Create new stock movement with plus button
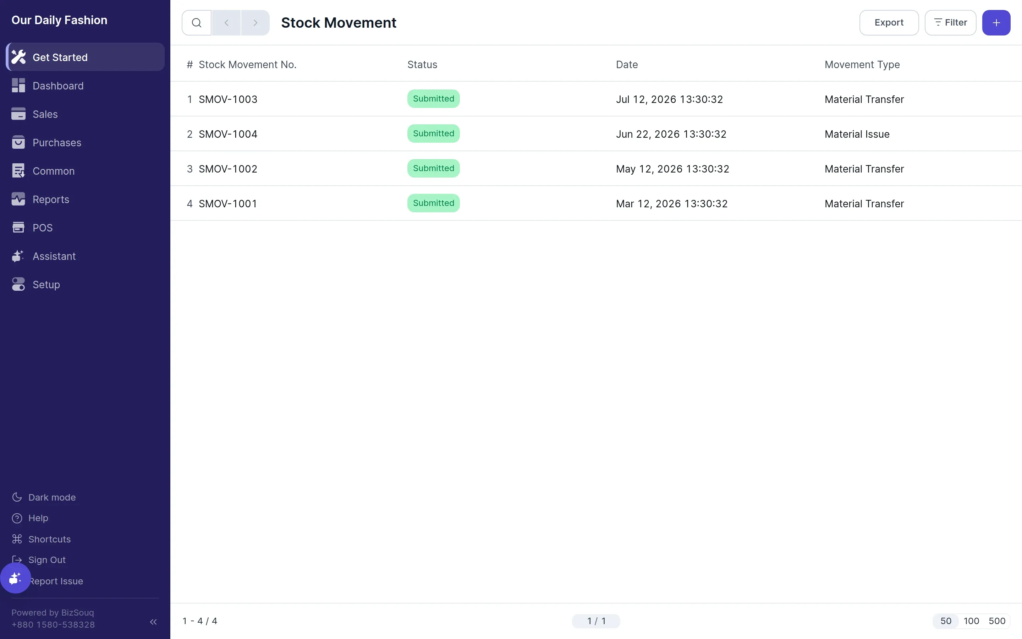Viewport: 1022px width, 639px height. click(x=996, y=23)
